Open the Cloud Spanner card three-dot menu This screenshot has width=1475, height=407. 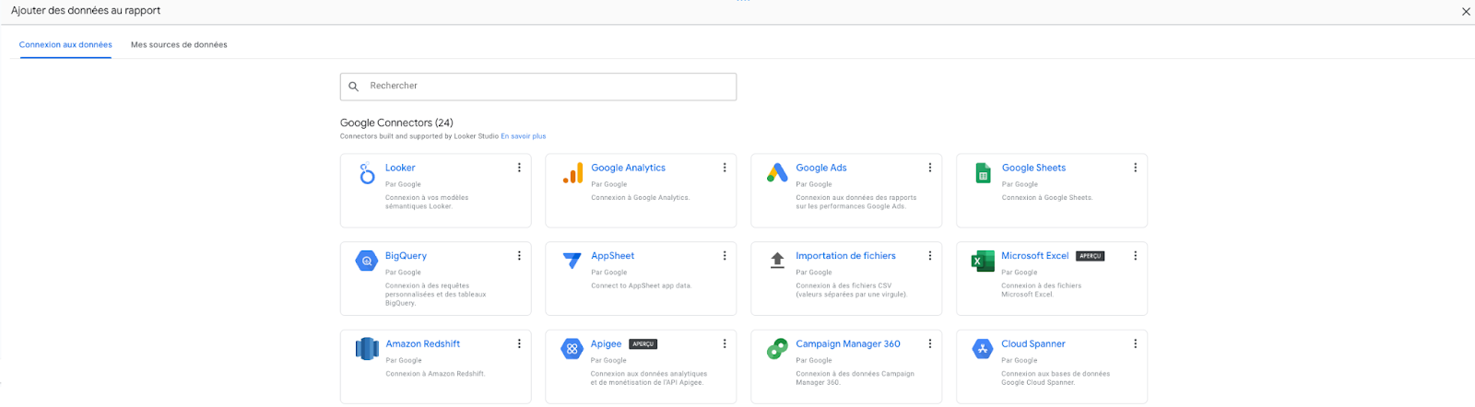coord(1136,343)
